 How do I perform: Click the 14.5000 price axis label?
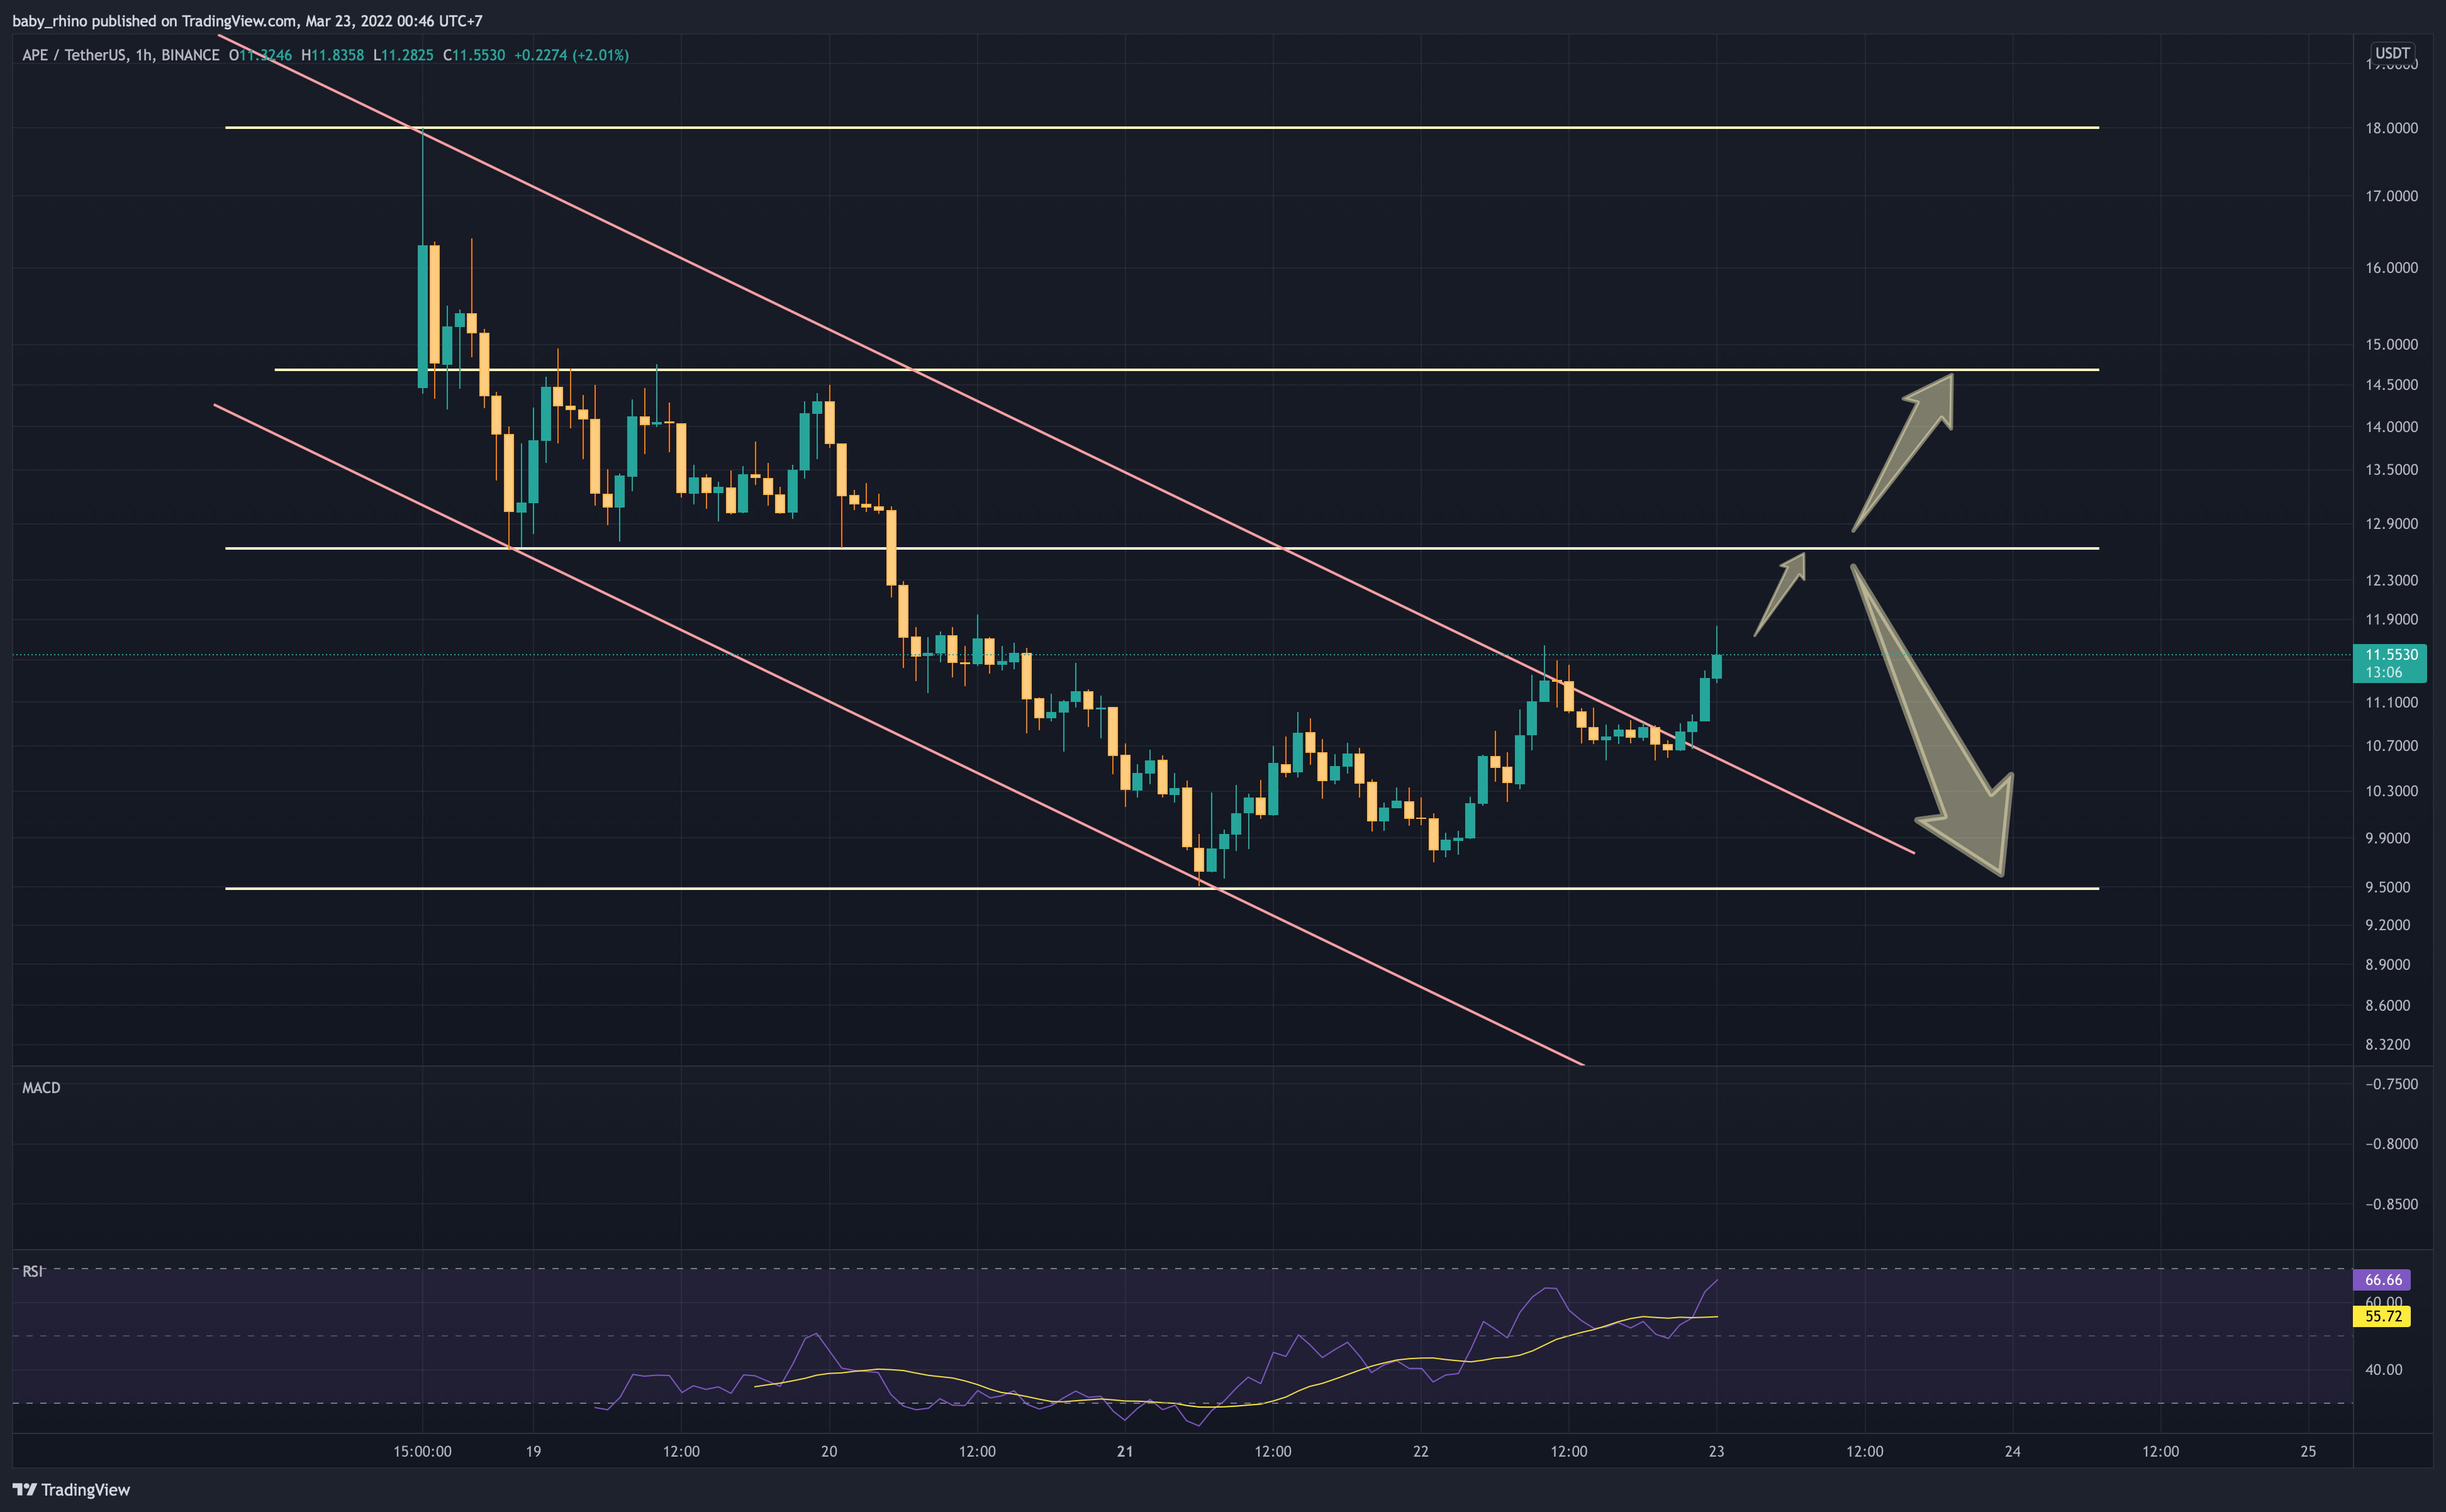2391,385
